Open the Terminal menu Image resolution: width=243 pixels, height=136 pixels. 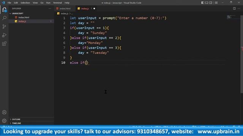pyautogui.click(x=57, y=3)
